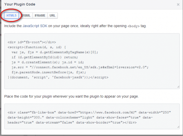The width and height of the screenshot is (183, 136).
Task: Close the Your Plugin Code dialog
Action: click(178, 4)
